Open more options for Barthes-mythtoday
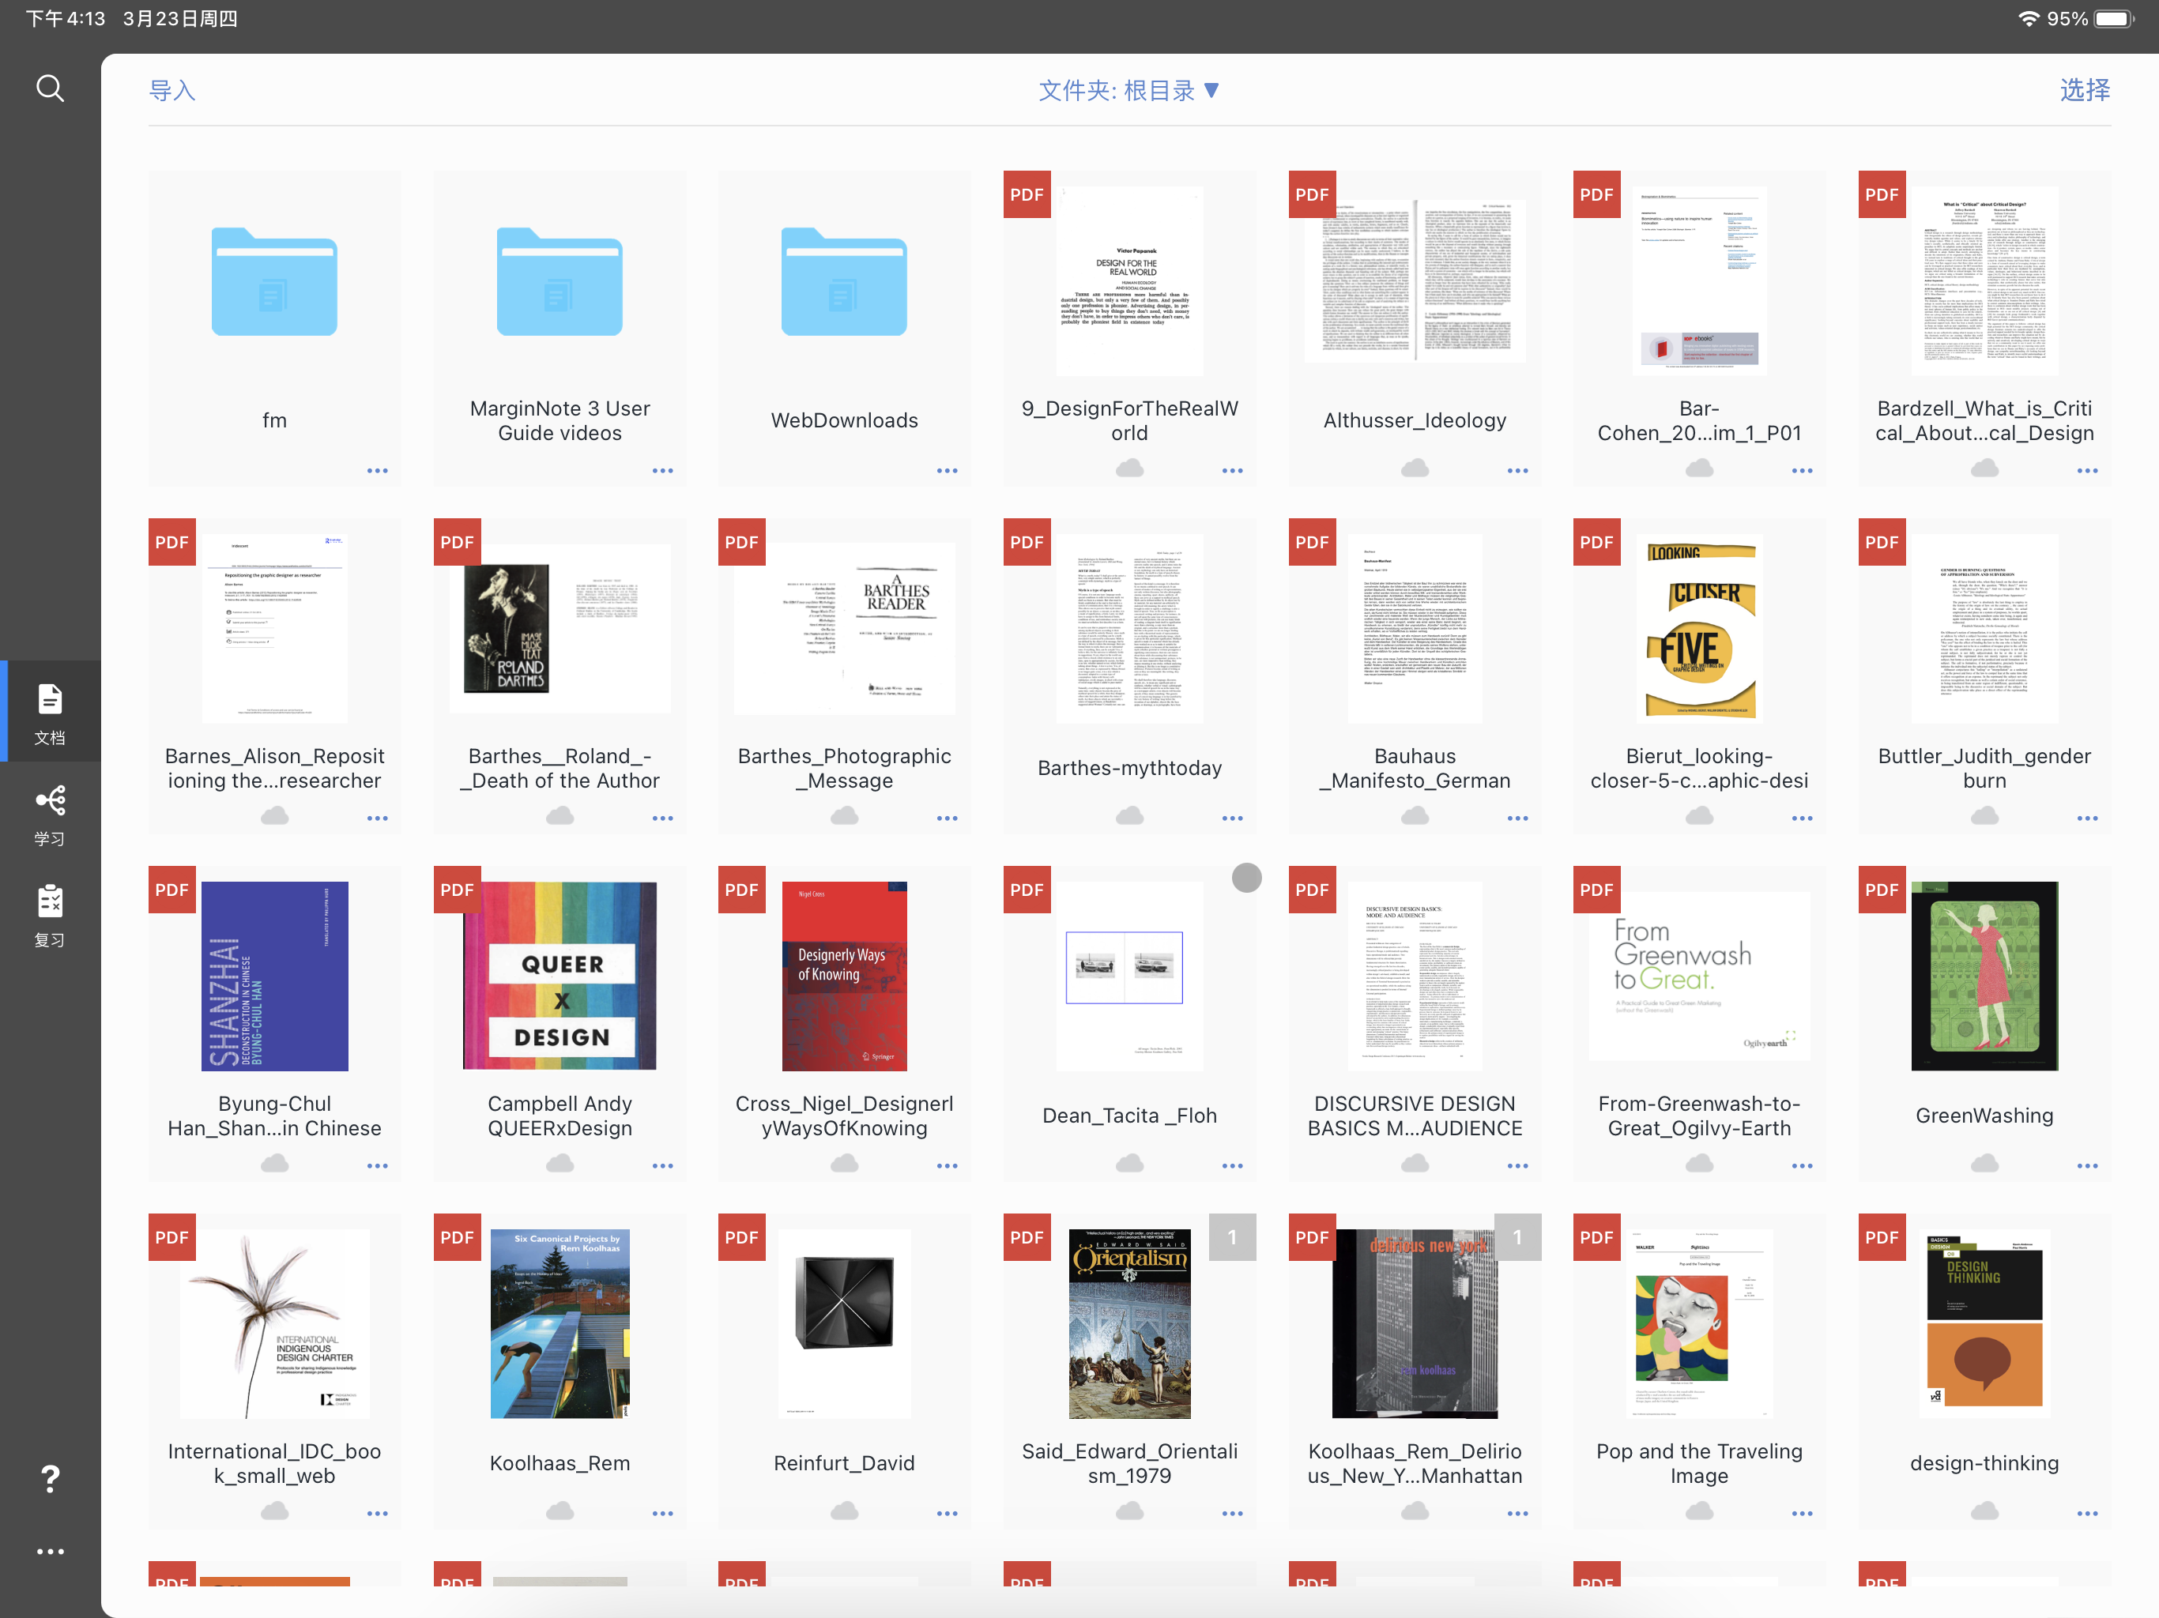This screenshot has height=1618, width=2159. (1232, 818)
